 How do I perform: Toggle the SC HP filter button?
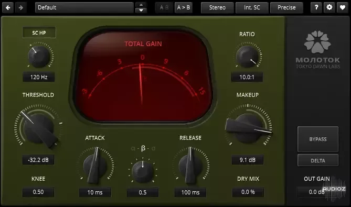point(39,32)
